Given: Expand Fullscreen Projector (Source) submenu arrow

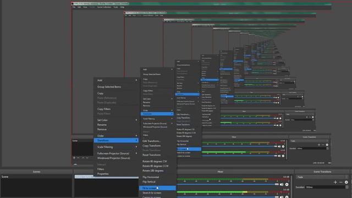Looking at the screenshot, I should 136,153.
